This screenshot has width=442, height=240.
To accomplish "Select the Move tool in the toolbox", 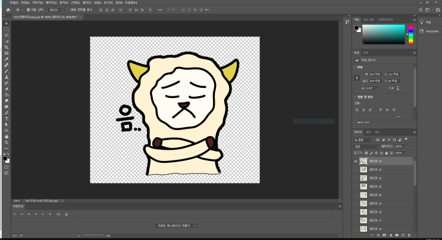I will 7,23.
